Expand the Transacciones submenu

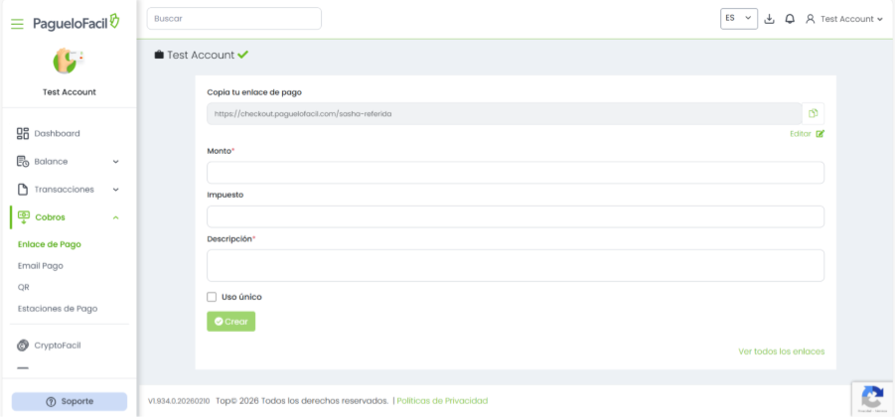click(x=115, y=189)
